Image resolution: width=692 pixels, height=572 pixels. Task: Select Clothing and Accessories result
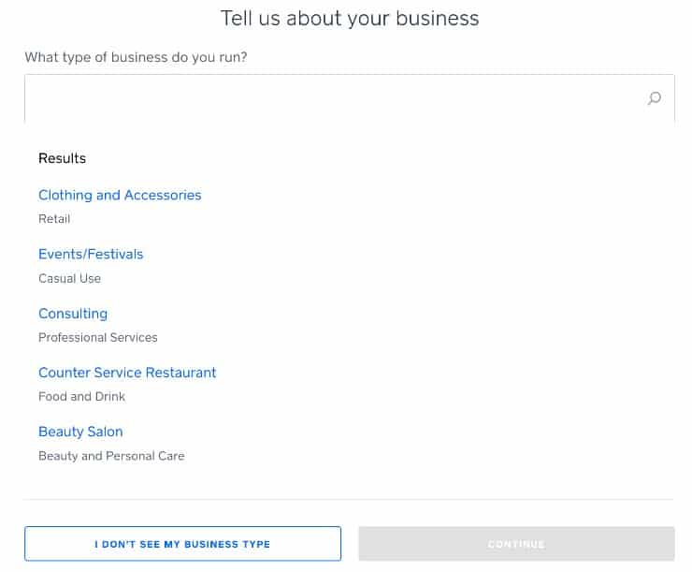(x=120, y=195)
